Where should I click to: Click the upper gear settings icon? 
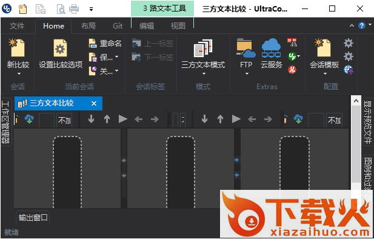349,43
